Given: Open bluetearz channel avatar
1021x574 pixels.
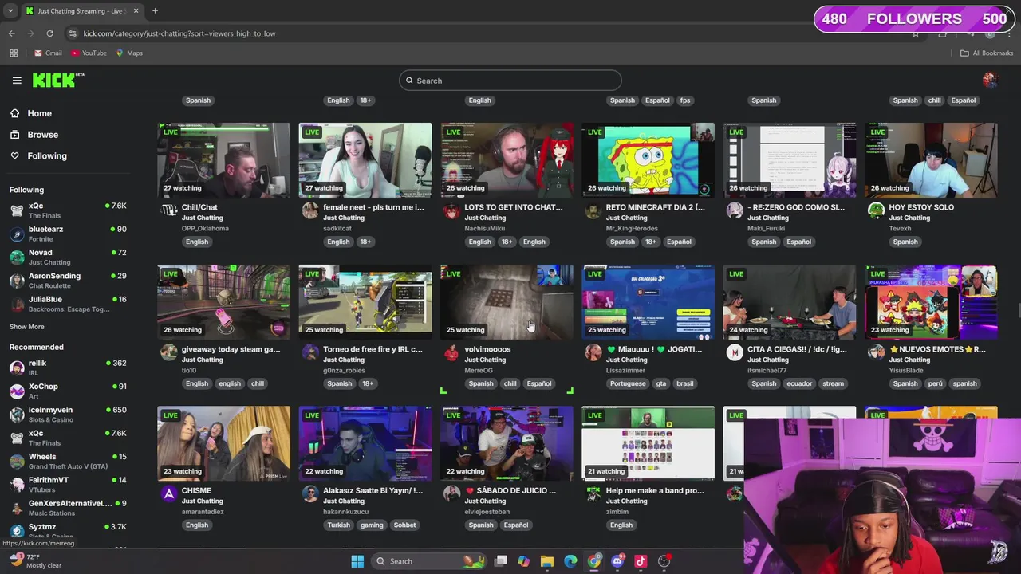Looking at the screenshot, I should pyautogui.click(x=17, y=234).
